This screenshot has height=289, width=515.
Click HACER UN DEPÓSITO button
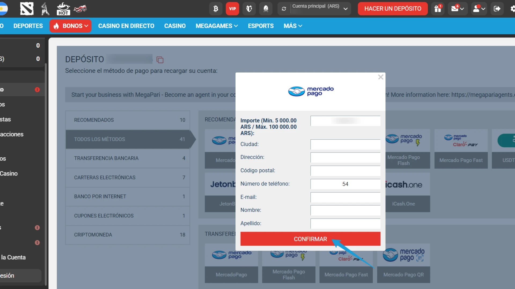pos(393,9)
